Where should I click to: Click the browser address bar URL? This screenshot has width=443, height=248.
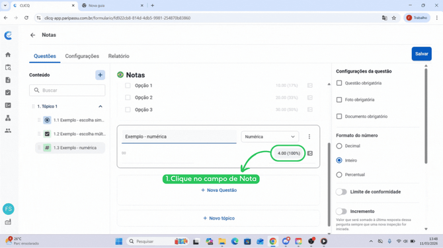click(x=117, y=18)
